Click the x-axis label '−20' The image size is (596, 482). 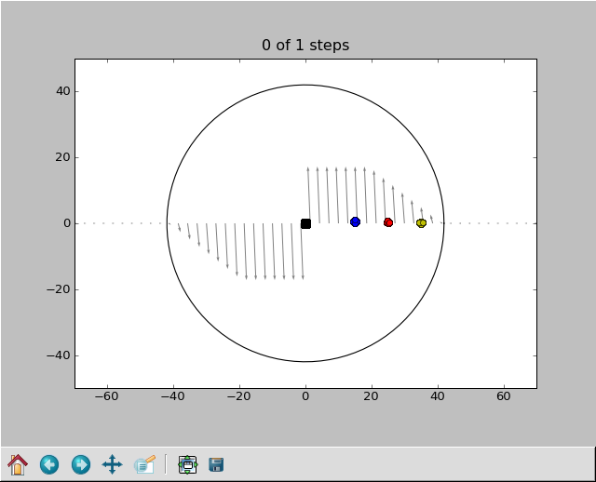coord(238,396)
